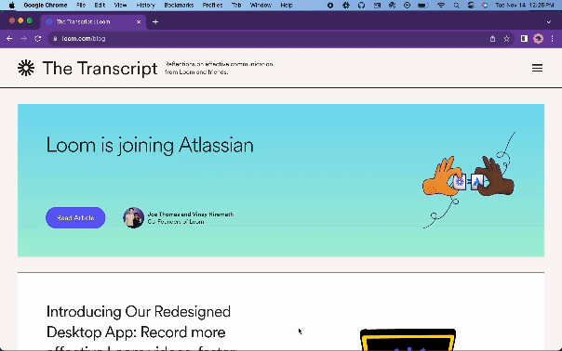This screenshot has height=351, width=562.
Task: Open Chrome three-dot options menu
Action: pyautogui.click(x=552, y=39)
